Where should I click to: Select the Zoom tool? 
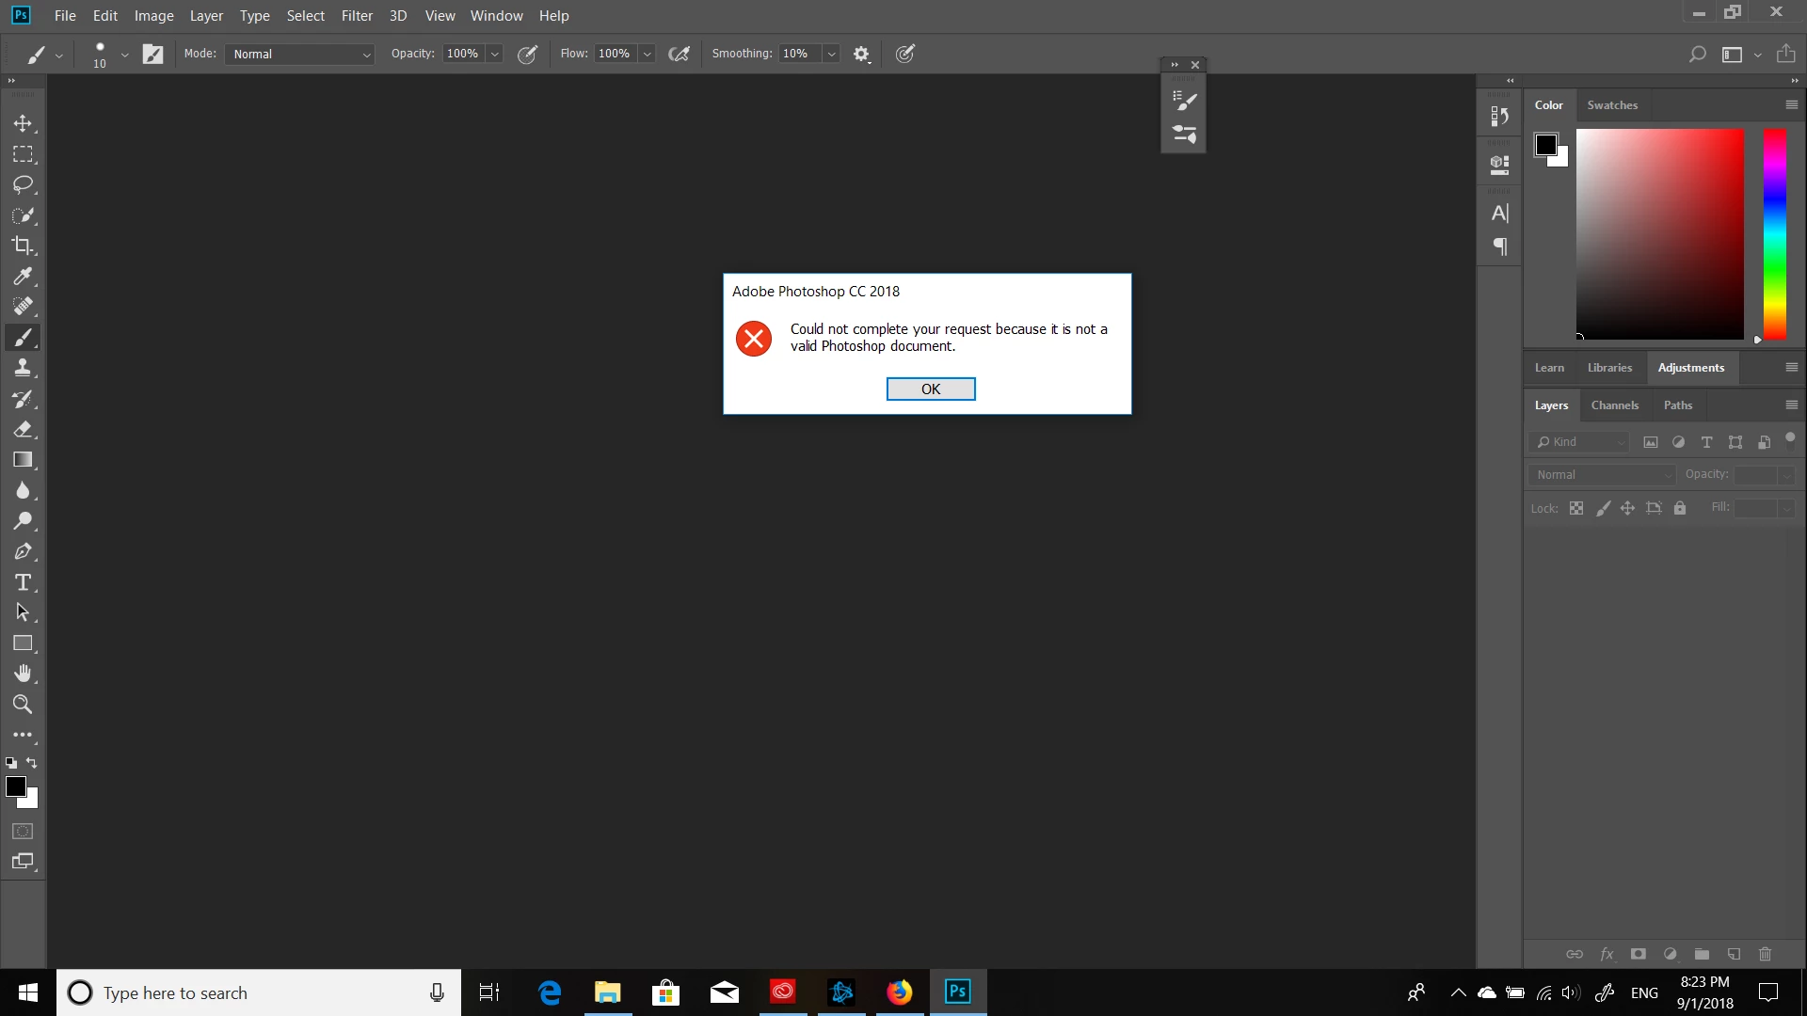(23, 705)
